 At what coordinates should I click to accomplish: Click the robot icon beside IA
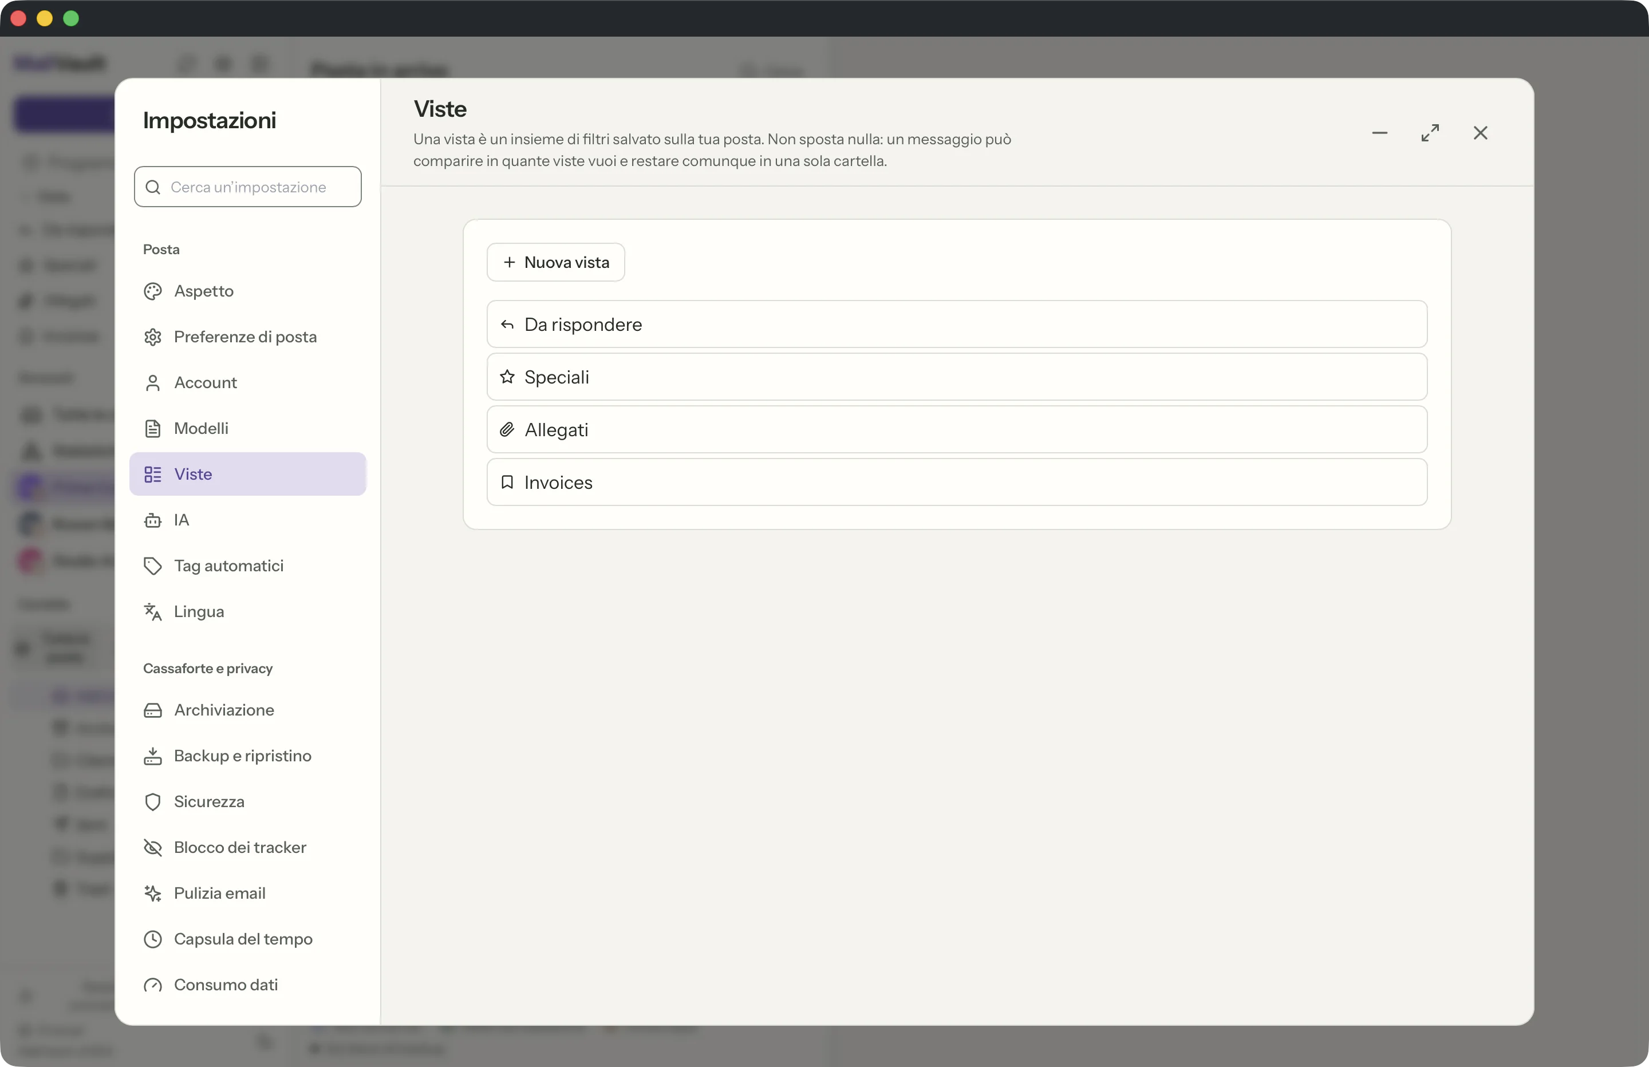[152, 520]
